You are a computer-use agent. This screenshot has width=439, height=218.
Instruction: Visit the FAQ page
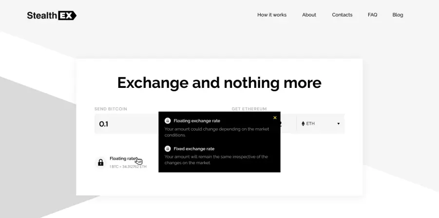pyautogui.click(x=372, y=15)
